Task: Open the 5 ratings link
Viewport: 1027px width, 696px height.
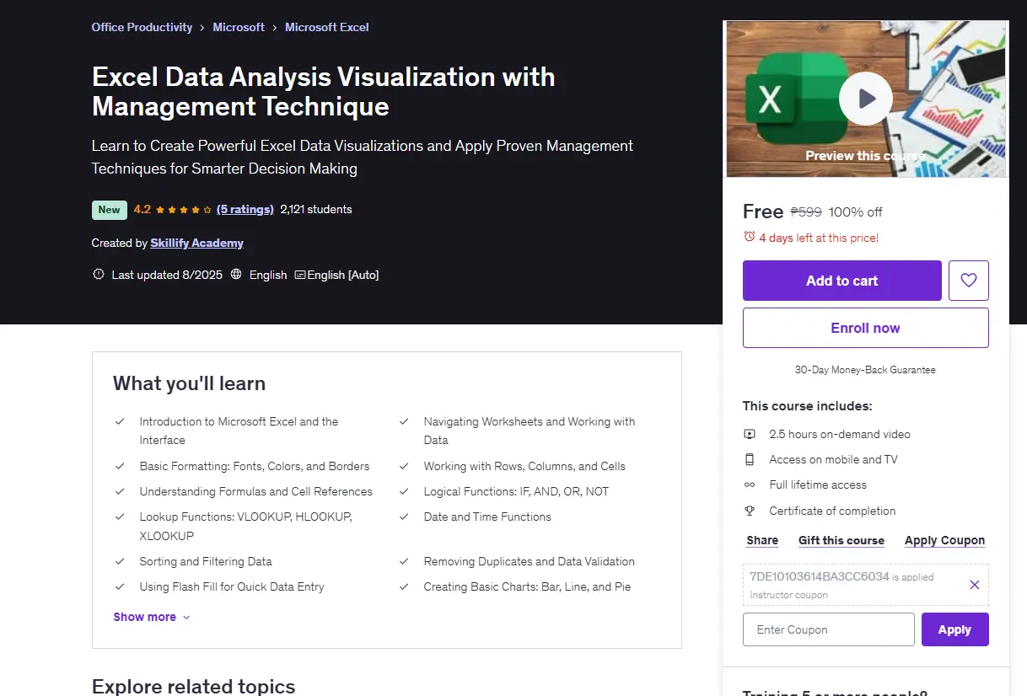Action: pyautogui.click(x=245, y=209)
